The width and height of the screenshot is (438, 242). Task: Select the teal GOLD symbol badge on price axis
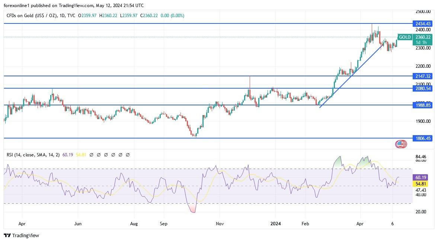[404, 37]
